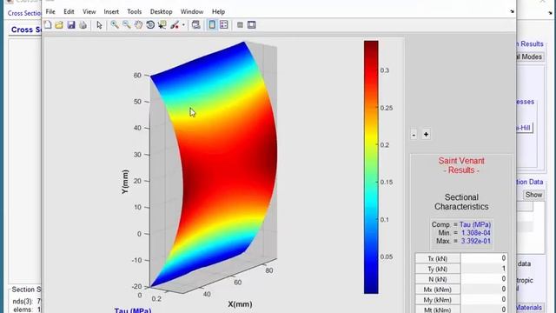Click the My (kNm) value field

(484, 299)
